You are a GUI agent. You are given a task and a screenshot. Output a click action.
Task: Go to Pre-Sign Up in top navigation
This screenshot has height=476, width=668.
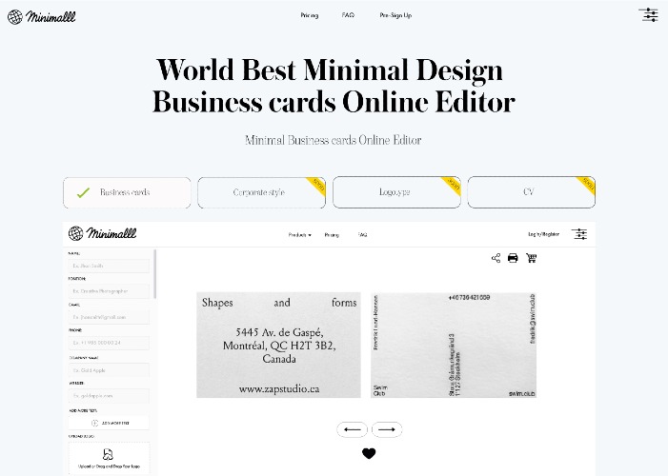[x=395, y=15]
